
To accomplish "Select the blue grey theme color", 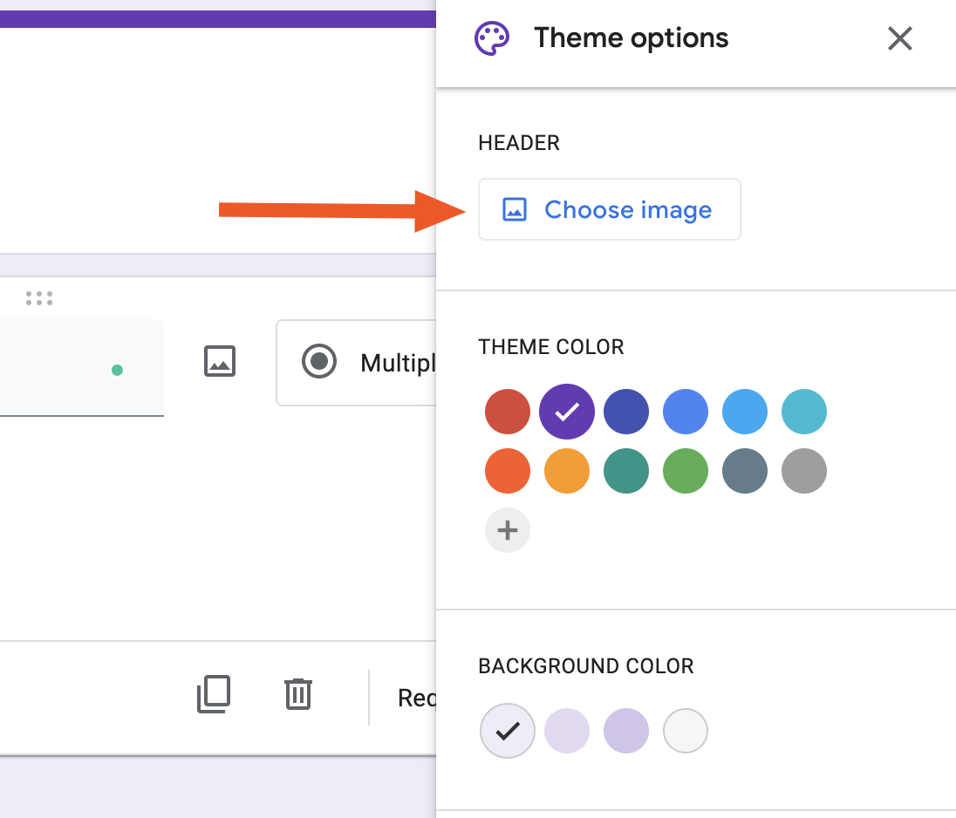I will click(744, 471).
